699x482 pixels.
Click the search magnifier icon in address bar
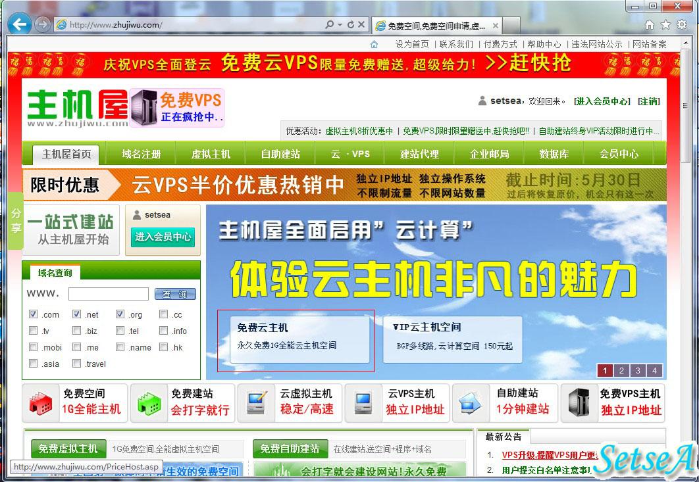[x=330, y=24]
